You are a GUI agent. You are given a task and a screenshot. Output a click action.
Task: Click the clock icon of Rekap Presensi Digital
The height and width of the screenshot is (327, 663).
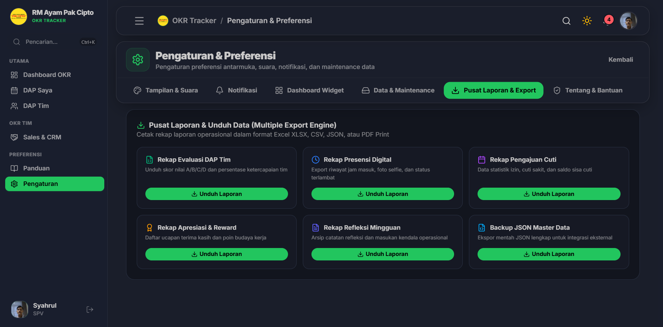tap(316, 160)
